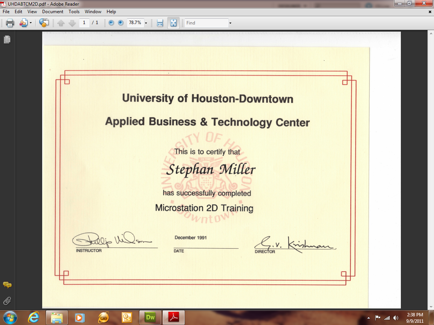Click University of Houston-Downtown heading

tap(208, 99)
